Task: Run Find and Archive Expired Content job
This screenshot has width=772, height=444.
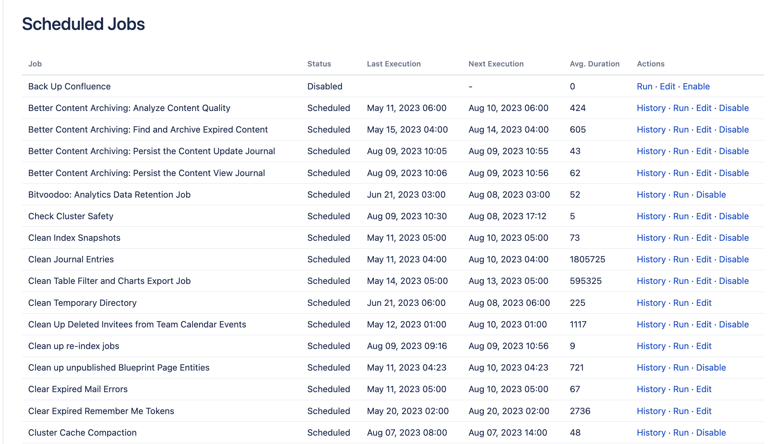Action: coord(681,129)
